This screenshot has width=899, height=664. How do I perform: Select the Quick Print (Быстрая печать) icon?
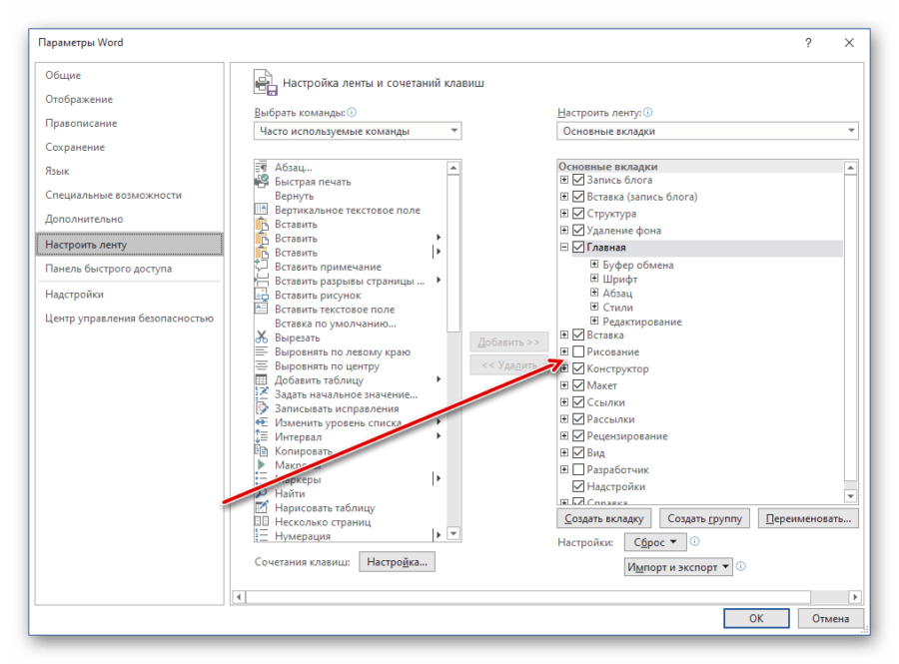click(262, 182)
